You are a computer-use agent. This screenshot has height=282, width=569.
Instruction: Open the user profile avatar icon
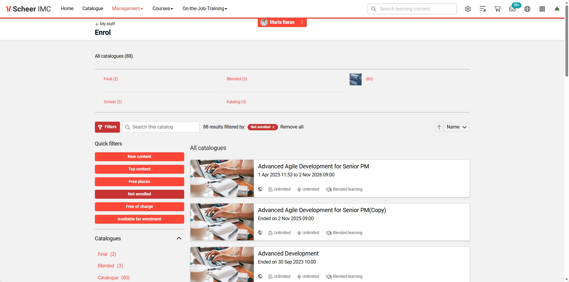coord(557,9)
